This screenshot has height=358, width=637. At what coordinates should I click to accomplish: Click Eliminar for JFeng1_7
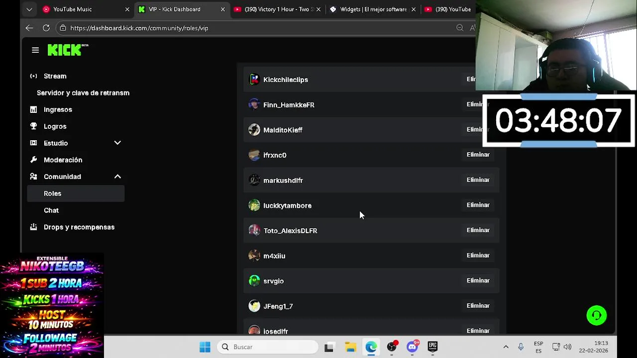(x=478, y=306)
